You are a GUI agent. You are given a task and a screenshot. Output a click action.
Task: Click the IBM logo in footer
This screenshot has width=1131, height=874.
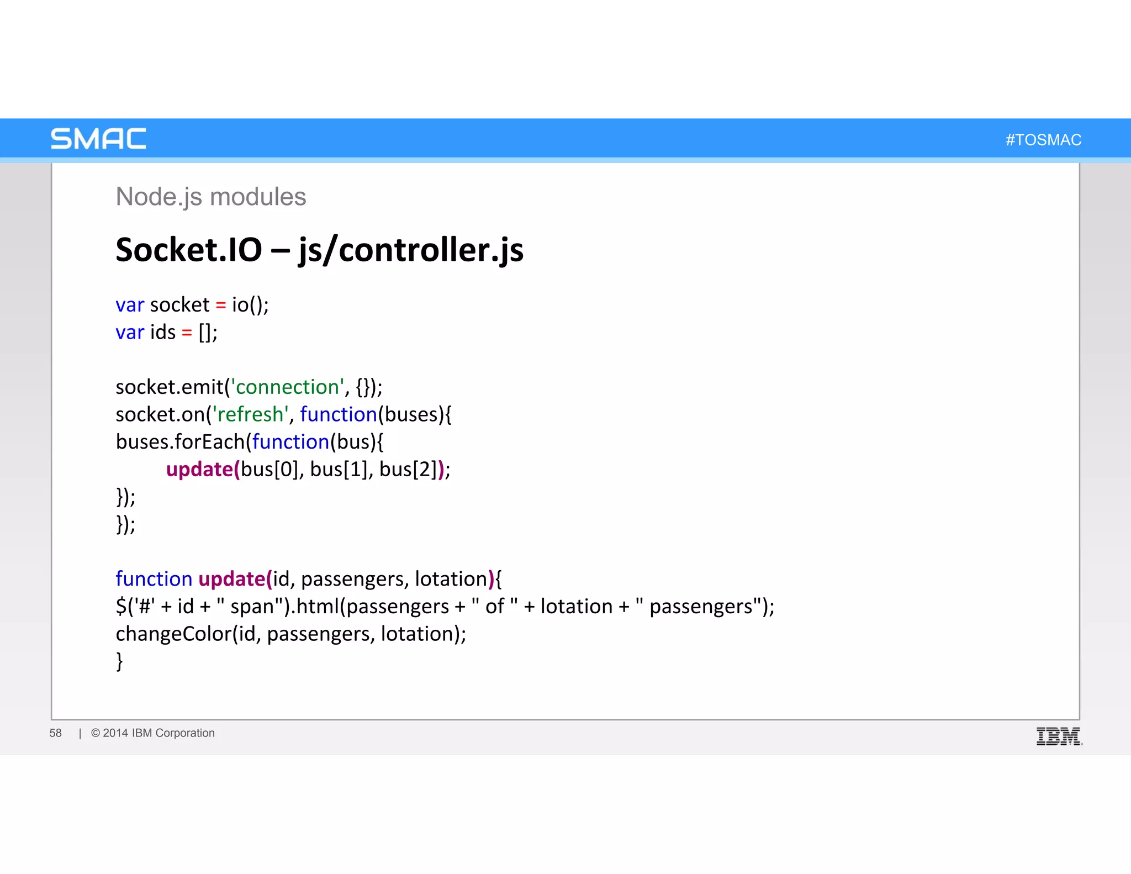1059,736
